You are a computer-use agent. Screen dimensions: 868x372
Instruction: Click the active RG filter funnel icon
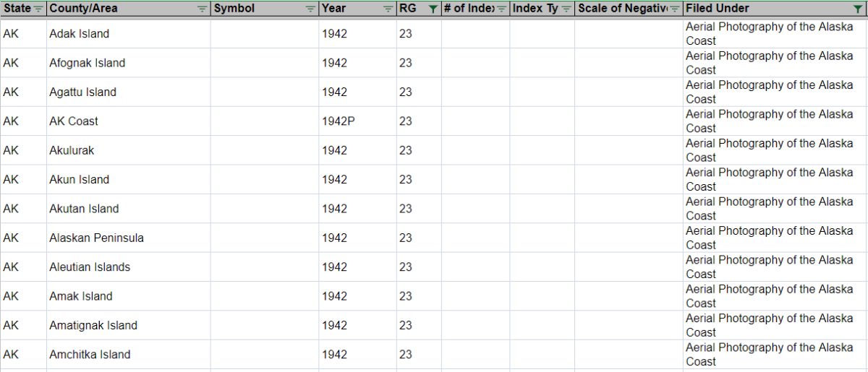click(433, 9)
